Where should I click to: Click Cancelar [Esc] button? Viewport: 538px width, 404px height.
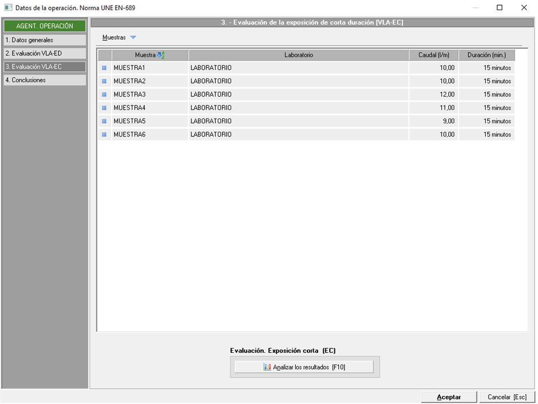click(507, 397)
